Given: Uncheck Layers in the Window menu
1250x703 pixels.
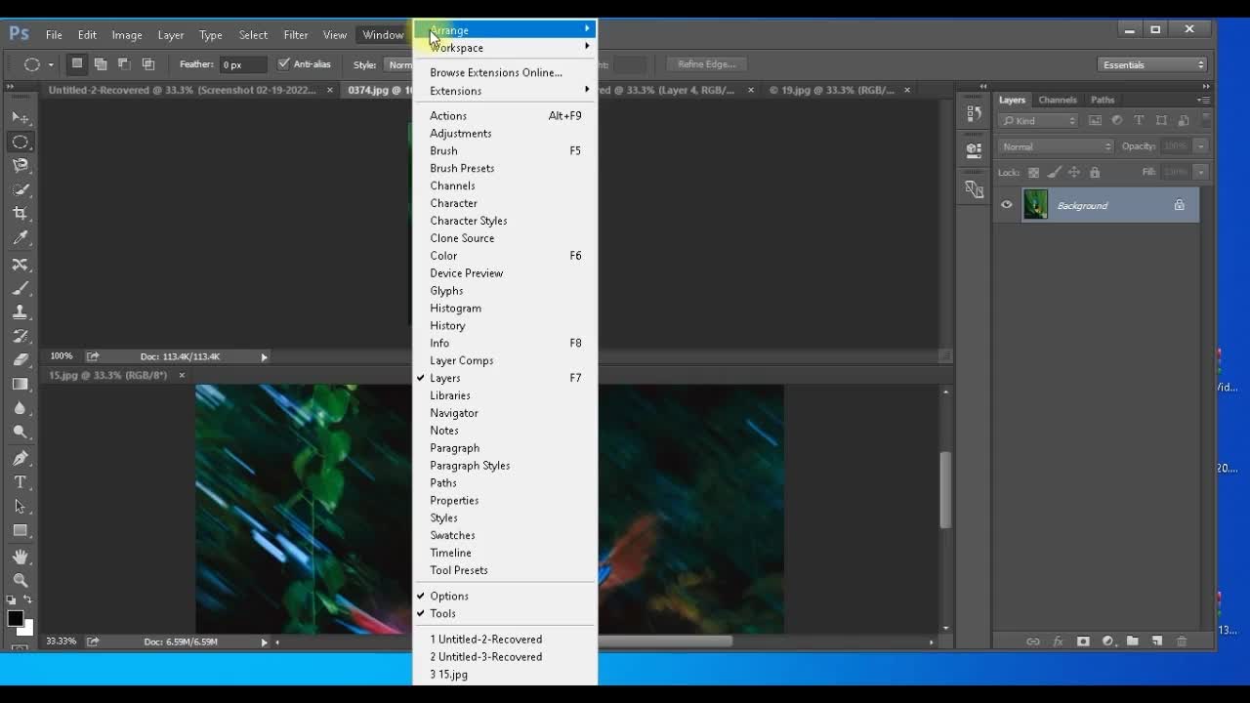Looking at the screenshot, I should click(445, 378).
